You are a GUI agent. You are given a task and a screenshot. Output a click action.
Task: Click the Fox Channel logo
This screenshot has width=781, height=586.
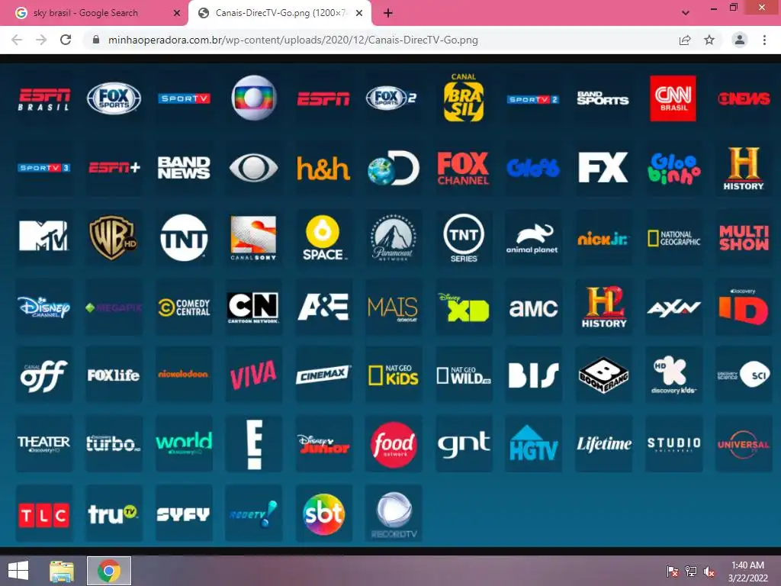coord(463,168)
